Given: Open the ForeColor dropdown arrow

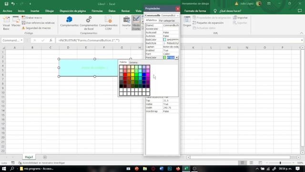Looking at the screenshot, I should [177, 57].
